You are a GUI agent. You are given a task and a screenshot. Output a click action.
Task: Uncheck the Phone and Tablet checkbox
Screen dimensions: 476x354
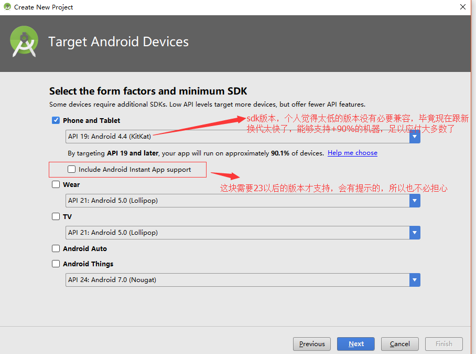[x=56, y=120]
